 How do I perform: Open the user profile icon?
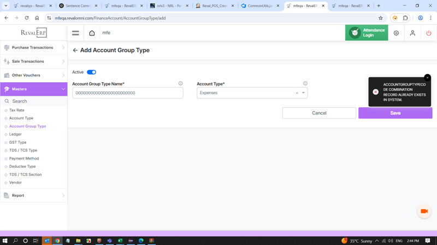[412, 33]
